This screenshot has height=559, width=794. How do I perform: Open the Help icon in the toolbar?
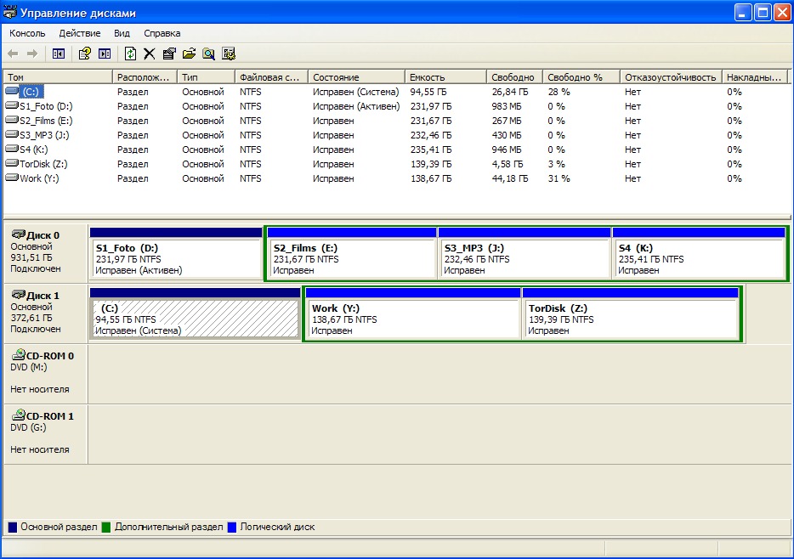click(x=85, y=54)
